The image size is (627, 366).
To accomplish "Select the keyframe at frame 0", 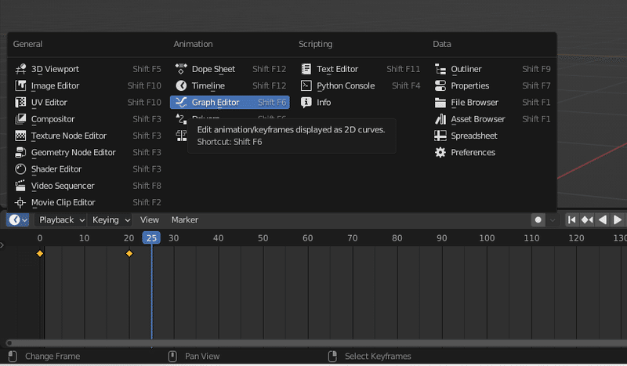I will (40, 253).
